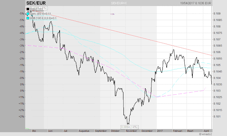Image resolution: width=227 pixels, height=136 pixels.
Task: Click the 0.108 price axis value
Action: click(x=217, y=26)
